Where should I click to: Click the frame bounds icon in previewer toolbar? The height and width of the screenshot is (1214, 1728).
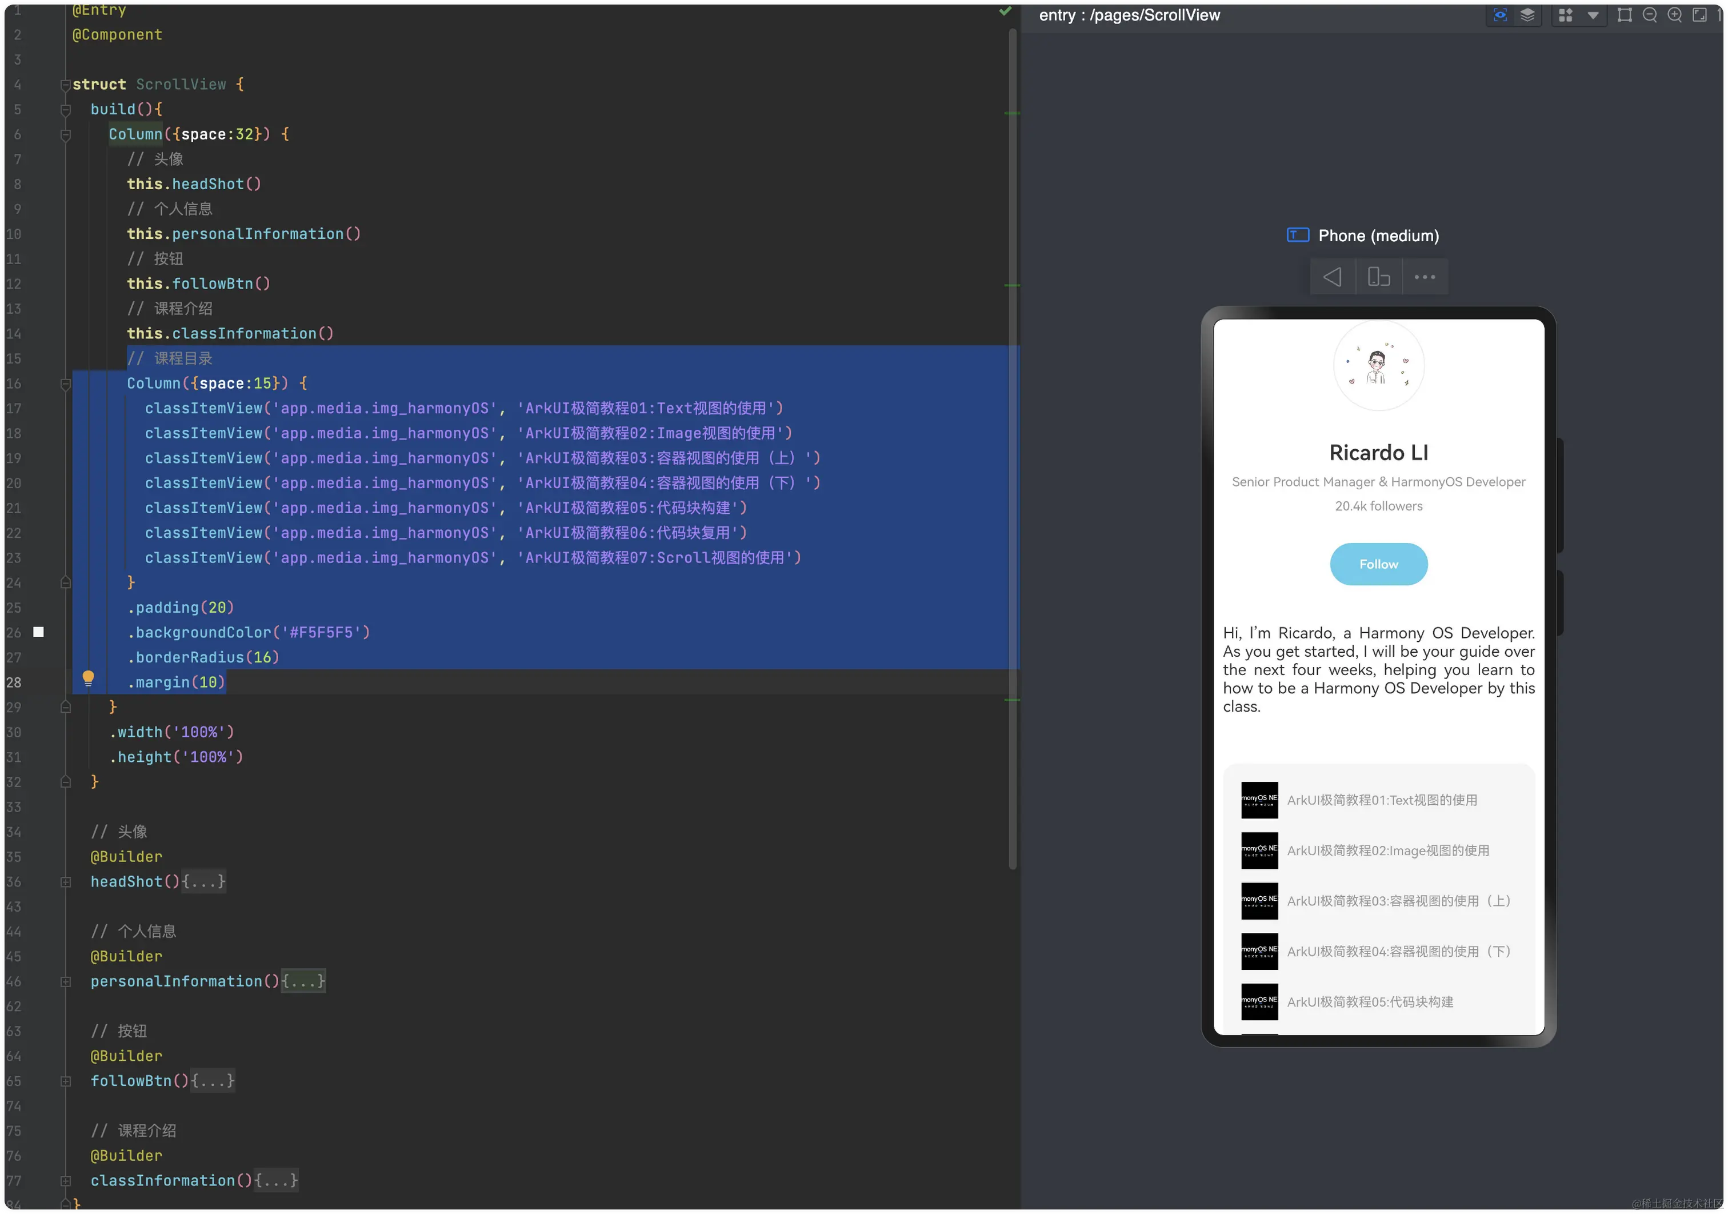[1624, 15]
